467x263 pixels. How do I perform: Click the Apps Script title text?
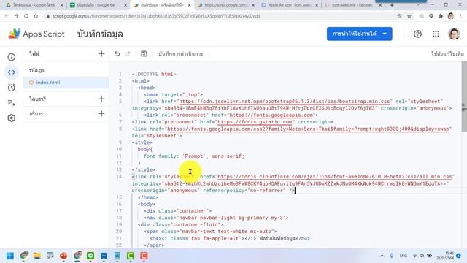tap(44, 34)
